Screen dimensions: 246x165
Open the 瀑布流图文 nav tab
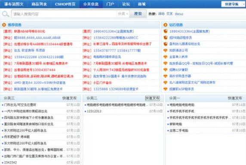coord(14,4)
